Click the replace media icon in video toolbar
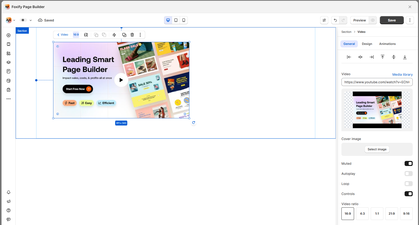 86,35
